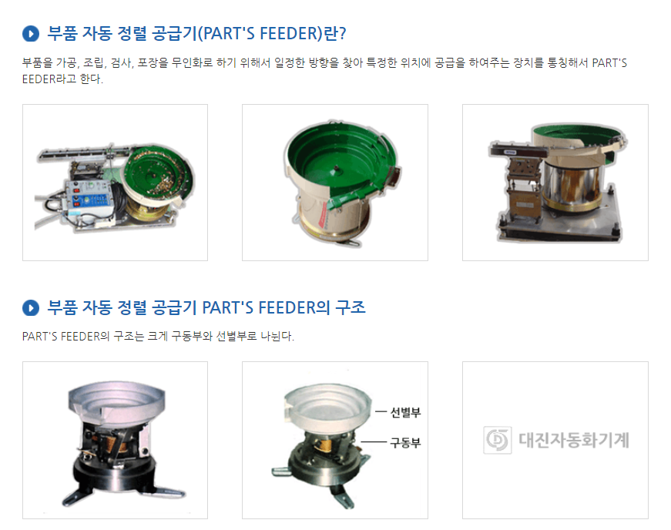Click the green bowl interior of the middle feeder
Screen dimensions: 671x530
tap(337, 160)
